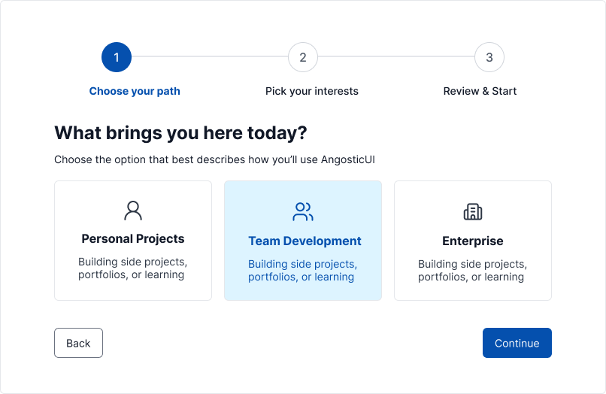Click the progress line between steps 2 and 3

396,57
